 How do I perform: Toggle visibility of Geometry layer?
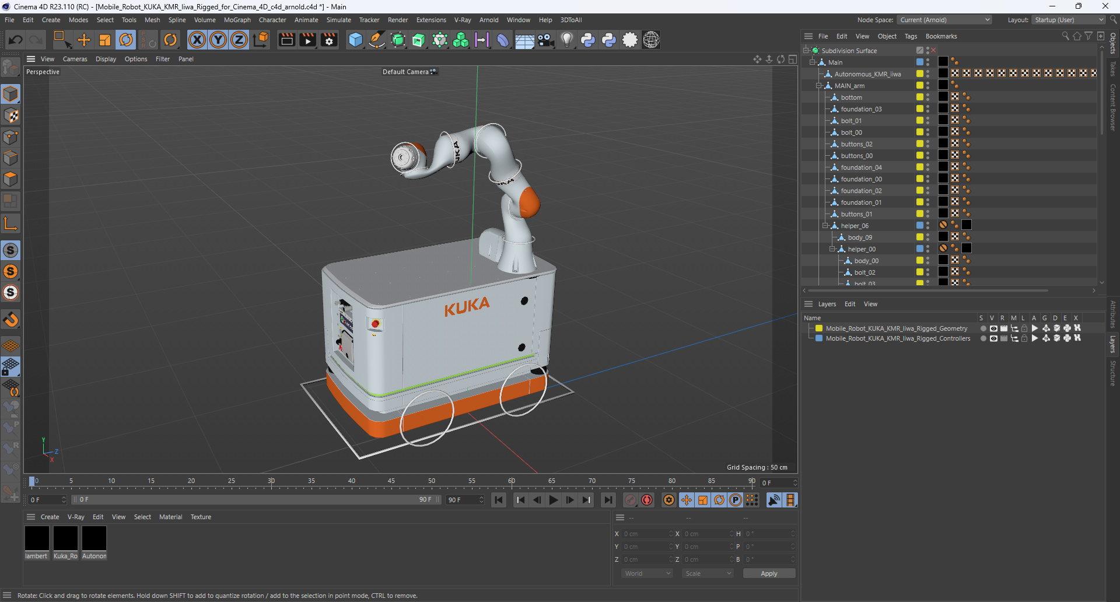click(x=993, y=328)
